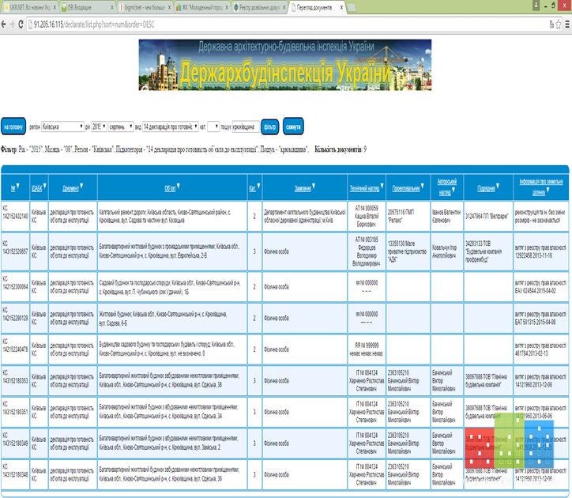Viewport: 572px width, 498px height.
Task: Reload the page with refresh icon
Action: click(21, 25)
